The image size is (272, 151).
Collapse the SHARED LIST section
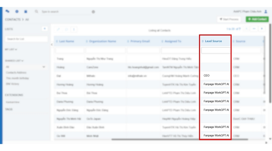(x=14, y=61)
